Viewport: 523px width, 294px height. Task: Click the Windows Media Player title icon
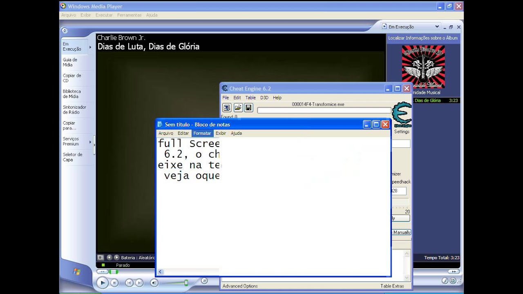[63, 6]
